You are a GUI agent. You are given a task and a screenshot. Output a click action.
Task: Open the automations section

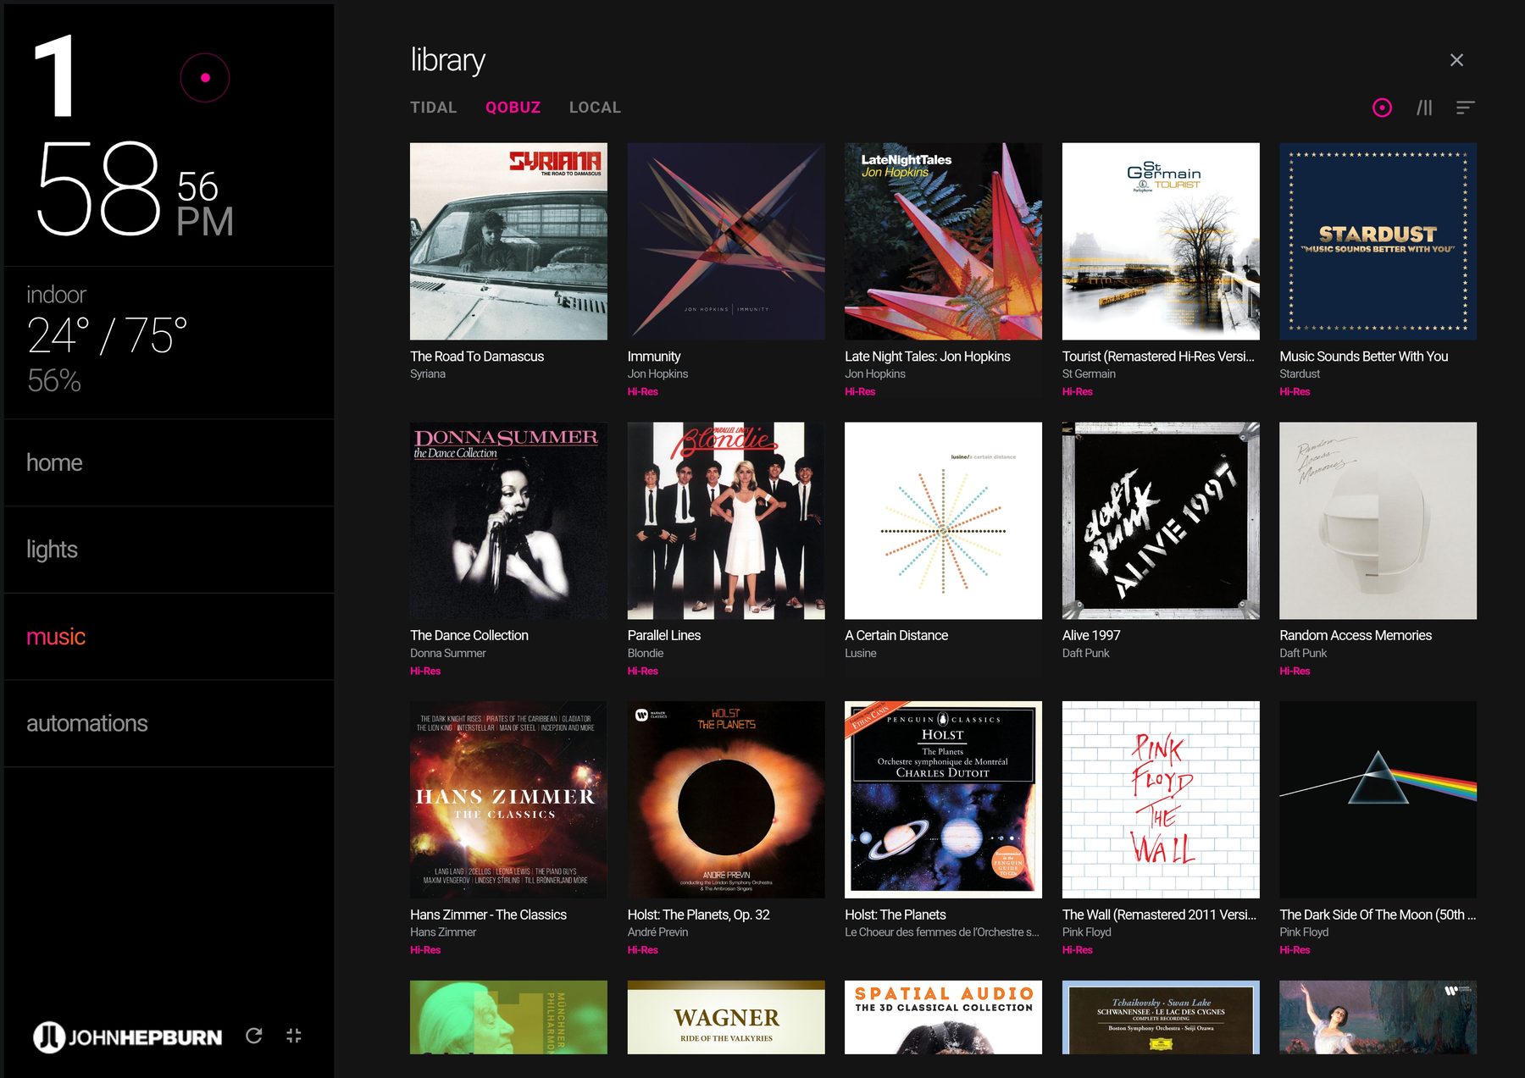pos(169,723)
